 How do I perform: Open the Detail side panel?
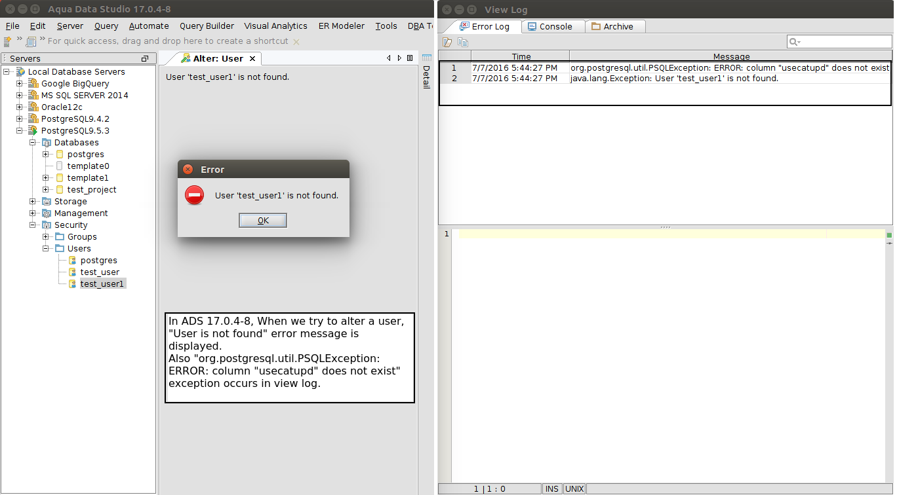426,71
